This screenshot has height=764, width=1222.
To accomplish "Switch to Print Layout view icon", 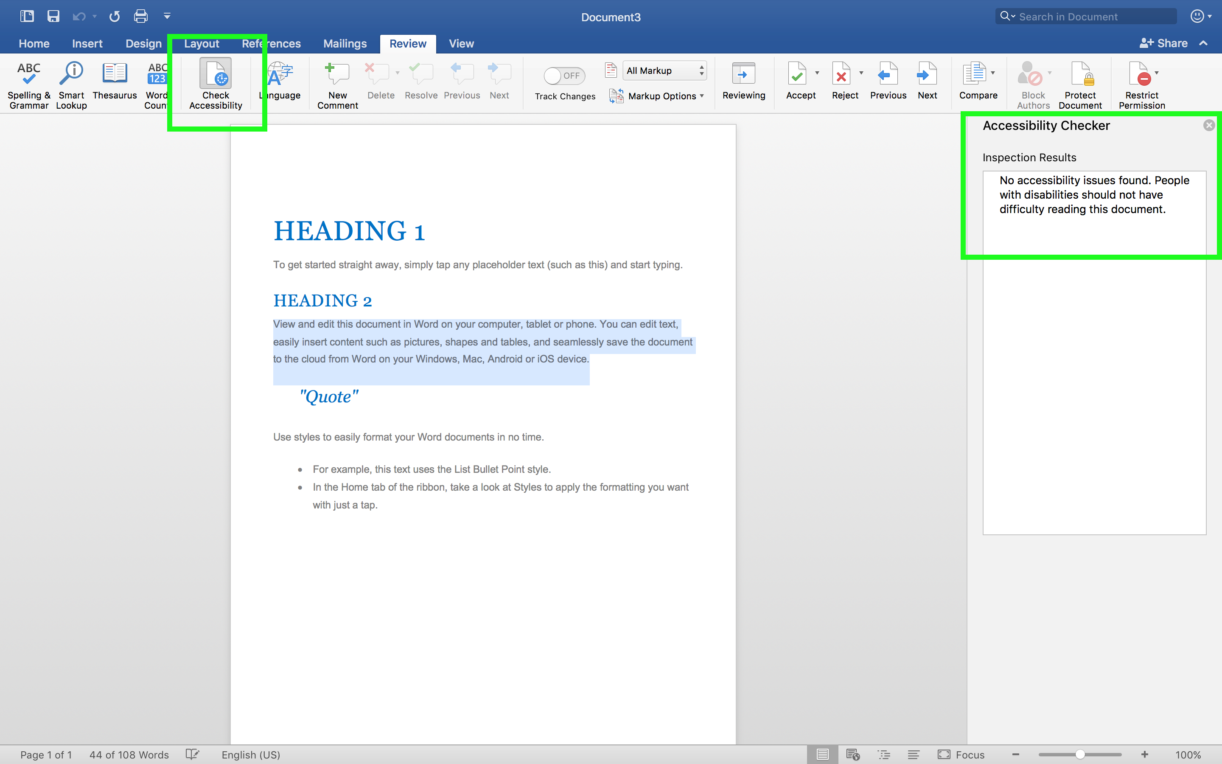I will [x=823, y=754].
